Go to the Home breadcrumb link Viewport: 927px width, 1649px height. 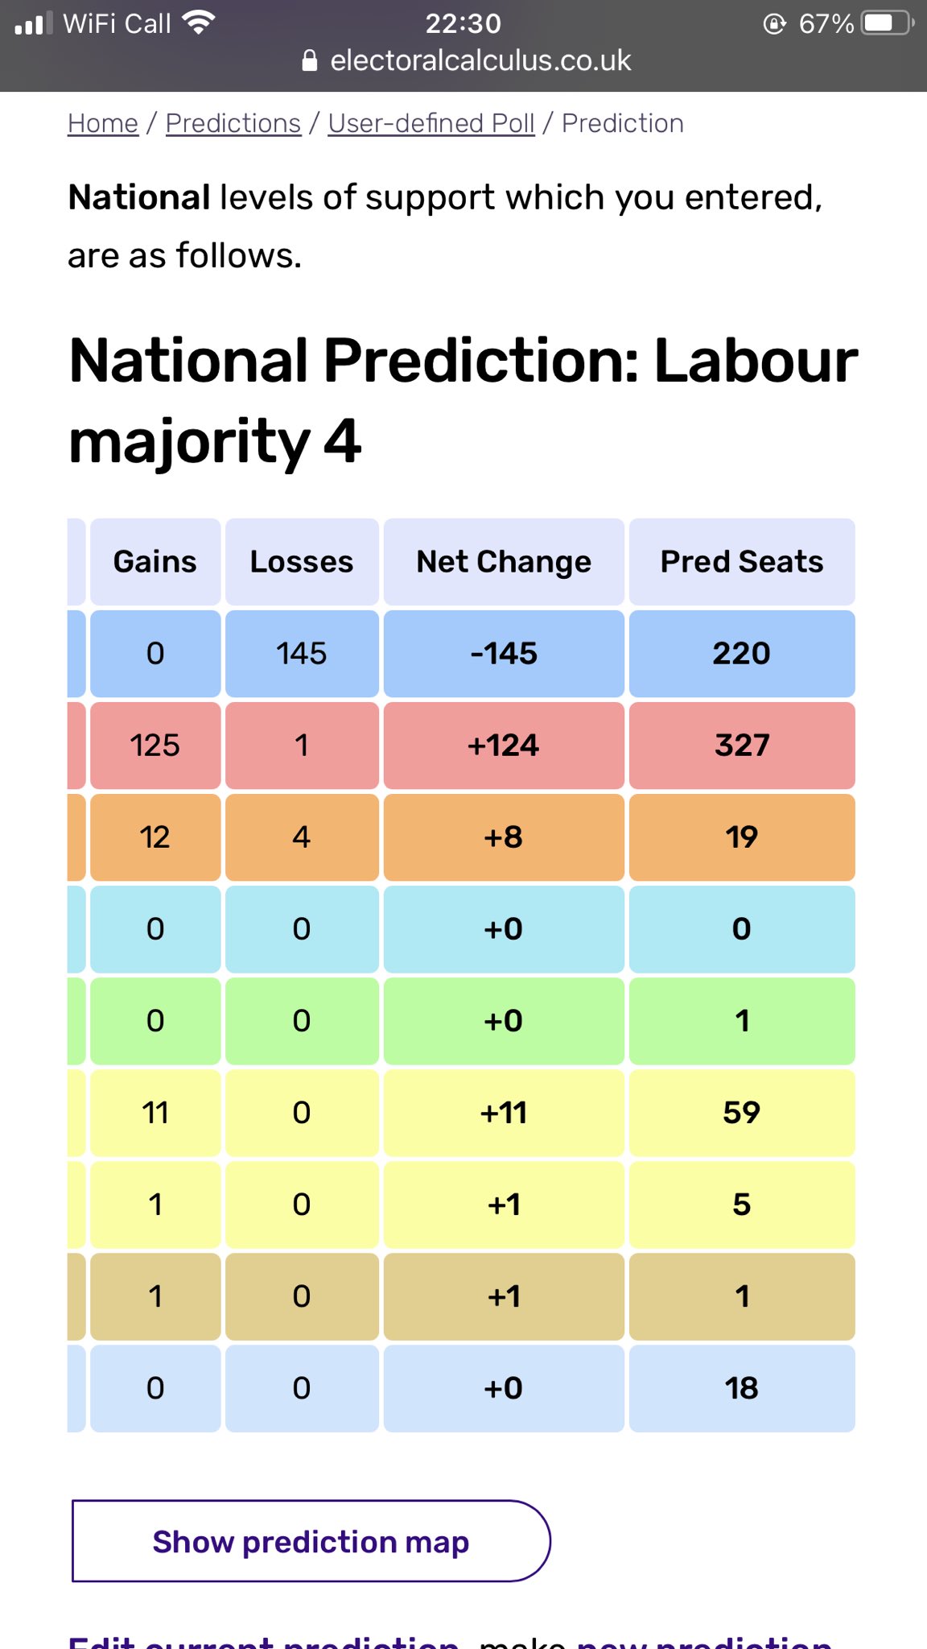(103, 123)
